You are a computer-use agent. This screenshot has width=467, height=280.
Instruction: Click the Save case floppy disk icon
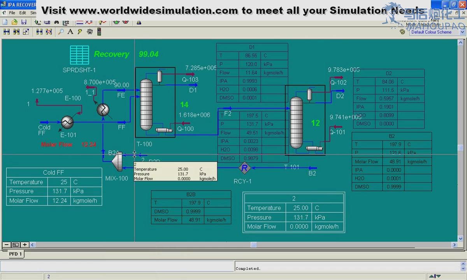(24, 22)
